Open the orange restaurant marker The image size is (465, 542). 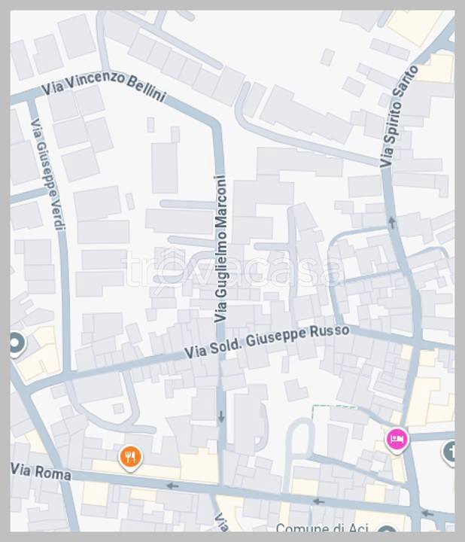tap(130, 458)
